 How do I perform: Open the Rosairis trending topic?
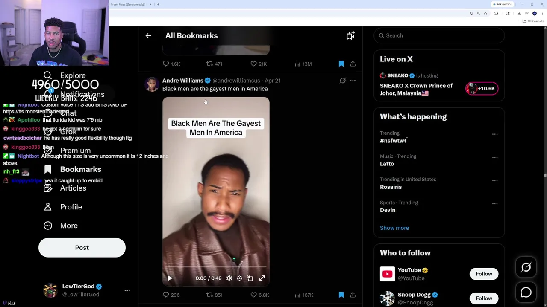391,187
